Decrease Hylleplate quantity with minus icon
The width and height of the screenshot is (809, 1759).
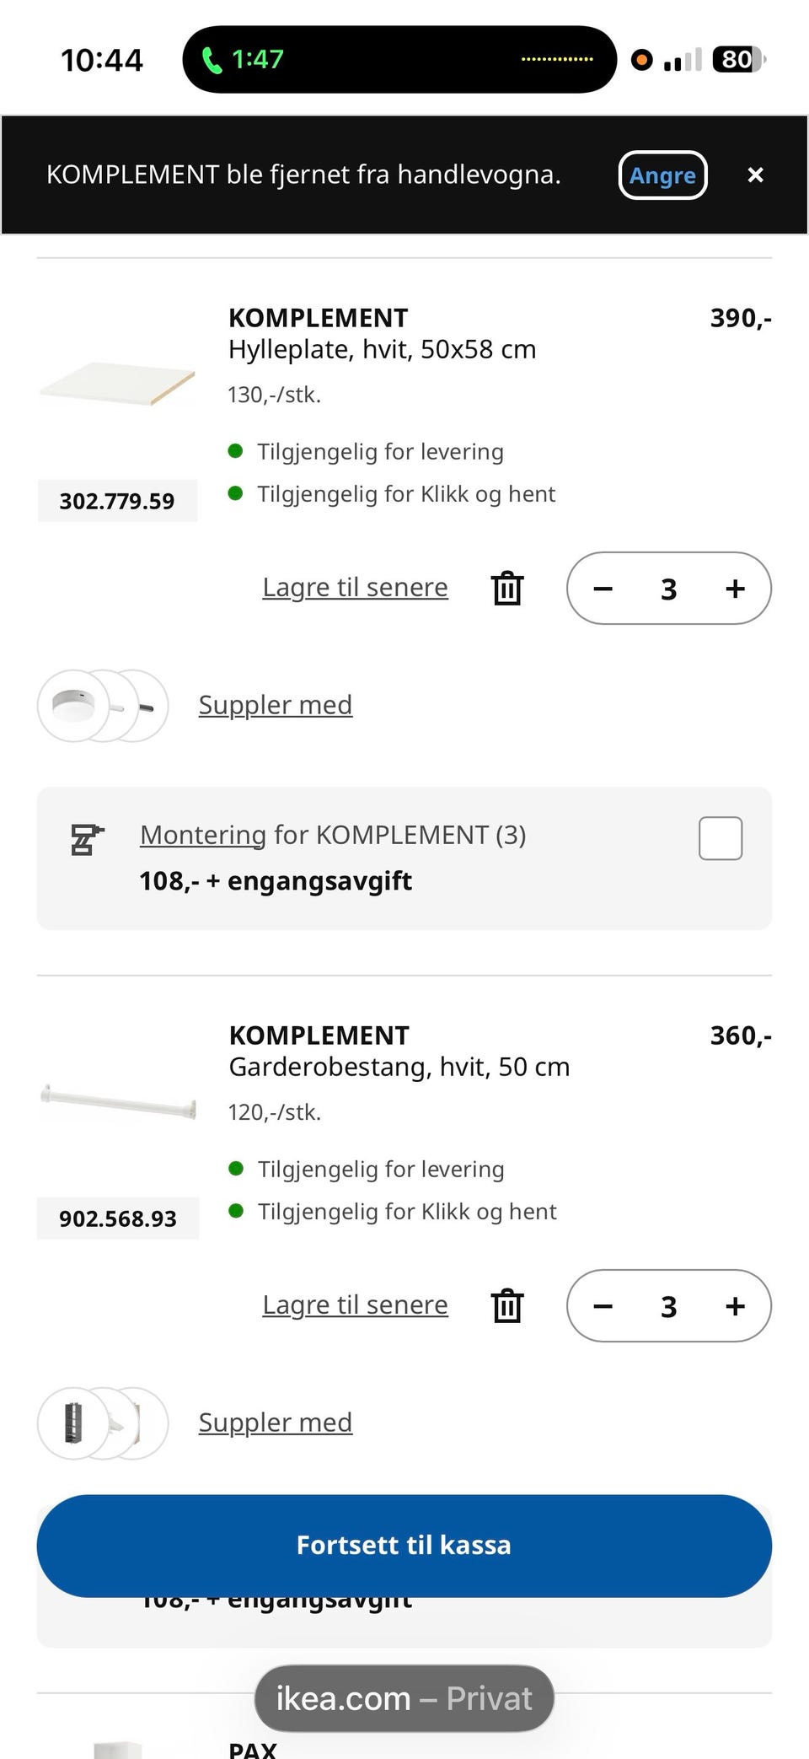point(603,589)
